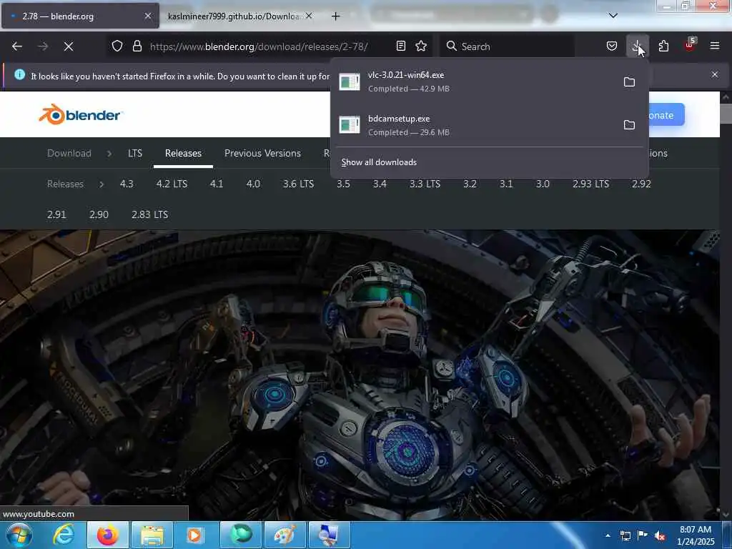Viewport: 732px width, 549px height.
Task: Open release 3.0 link
Action: [543, 184]
